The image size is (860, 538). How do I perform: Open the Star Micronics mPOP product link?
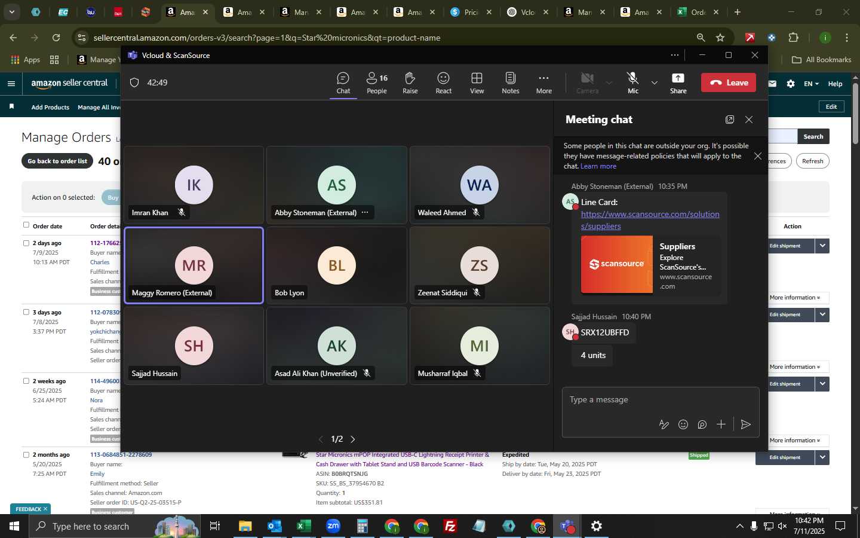pos(402,460)
